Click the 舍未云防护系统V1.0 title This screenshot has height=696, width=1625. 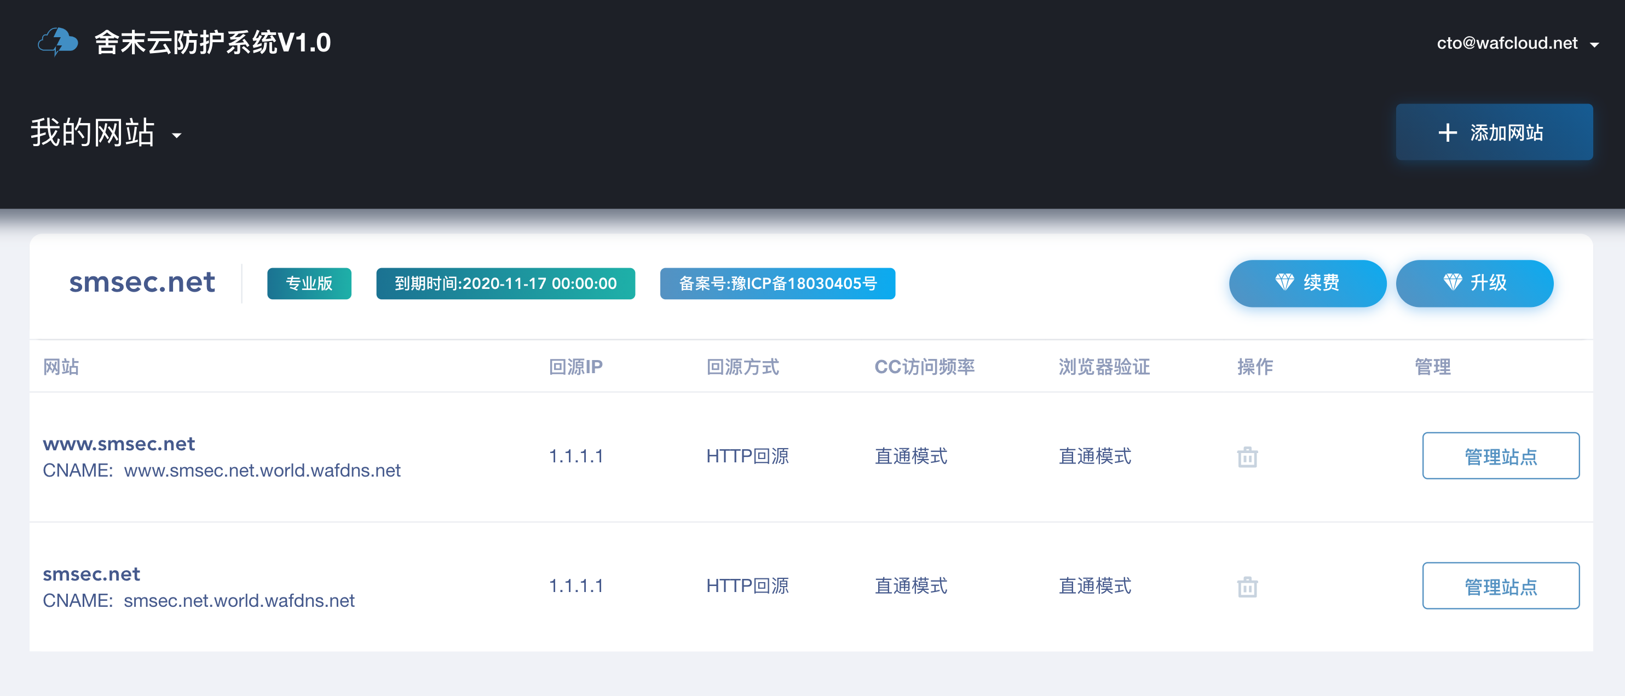(212, 42)
